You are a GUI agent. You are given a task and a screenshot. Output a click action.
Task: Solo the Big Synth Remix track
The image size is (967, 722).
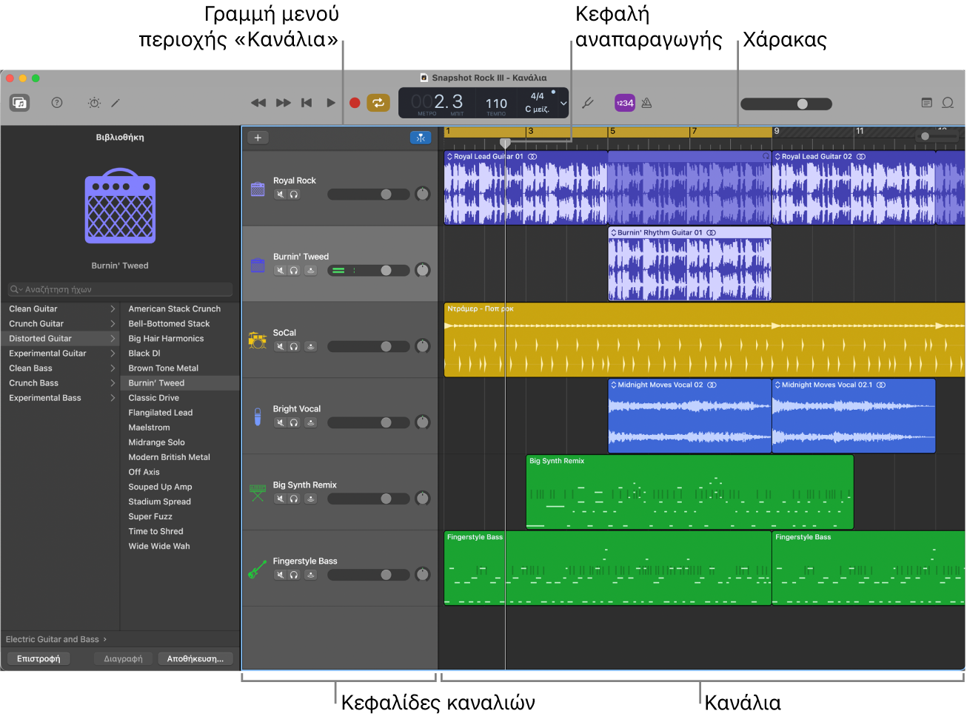294,499
